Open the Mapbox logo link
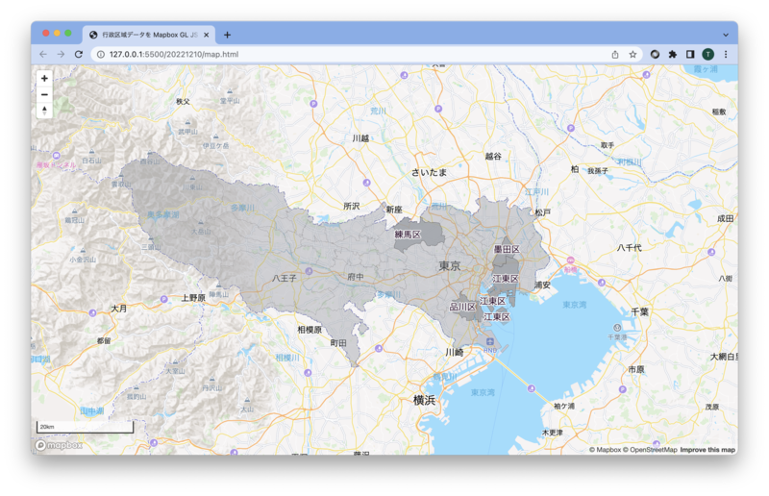The width and height of the screenshot is (769, 496). click(59, 445)
